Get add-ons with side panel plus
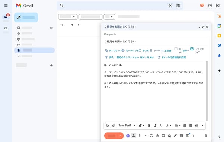 click(219, 70)
